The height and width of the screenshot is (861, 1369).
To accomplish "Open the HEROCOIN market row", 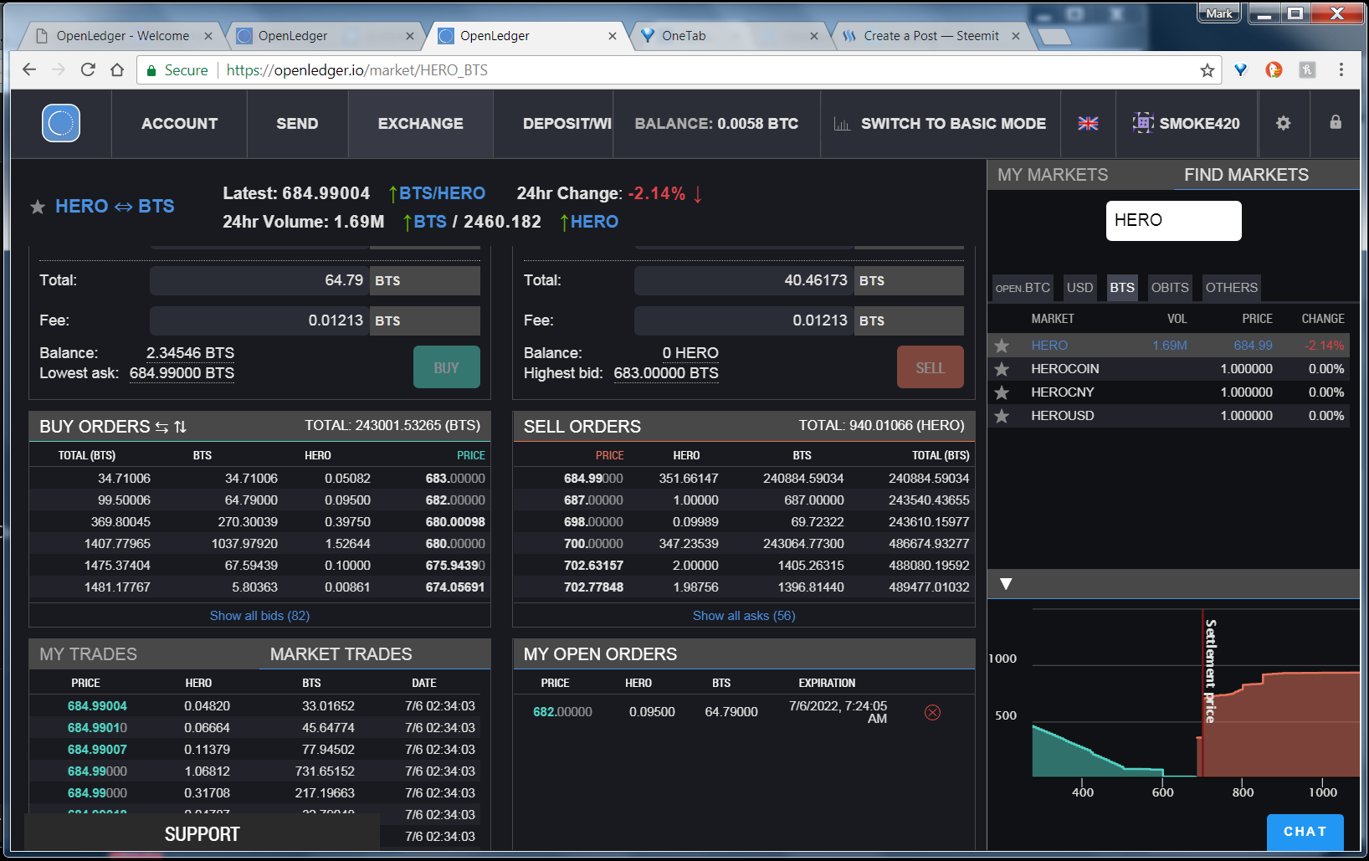I will coord(1169,369).
